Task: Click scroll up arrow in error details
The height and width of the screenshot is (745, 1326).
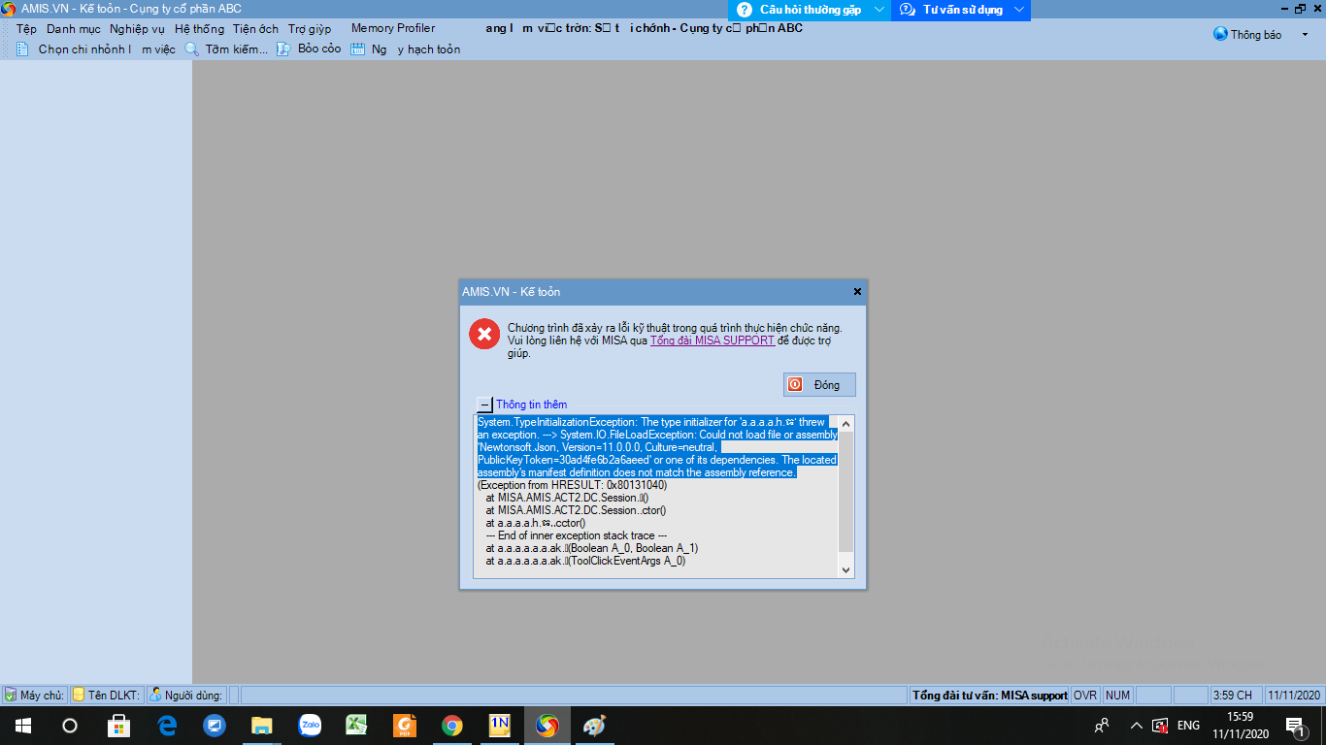Action: tap(845, 423)
